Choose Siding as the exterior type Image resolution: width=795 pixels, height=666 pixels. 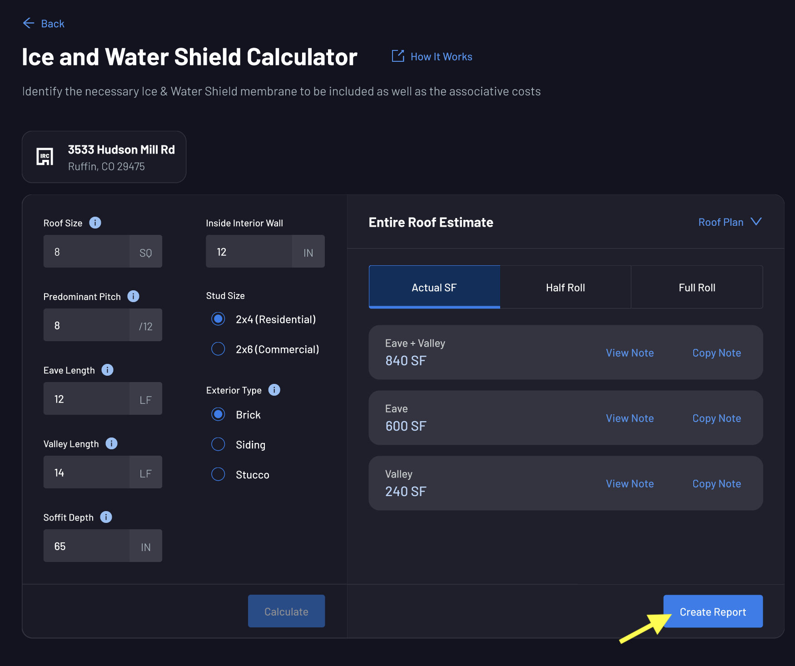218,444
